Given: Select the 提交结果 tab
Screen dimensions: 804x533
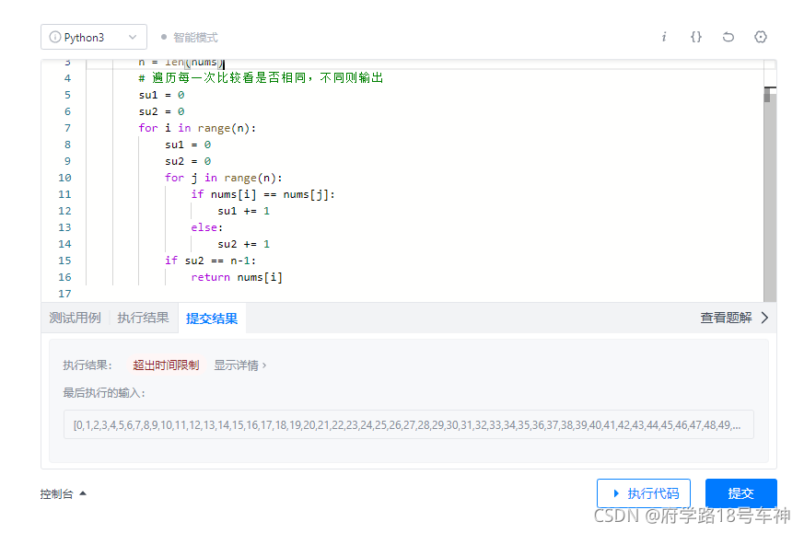Looking at the screenshot, I should pyautogui.click(x=212, y=319).
